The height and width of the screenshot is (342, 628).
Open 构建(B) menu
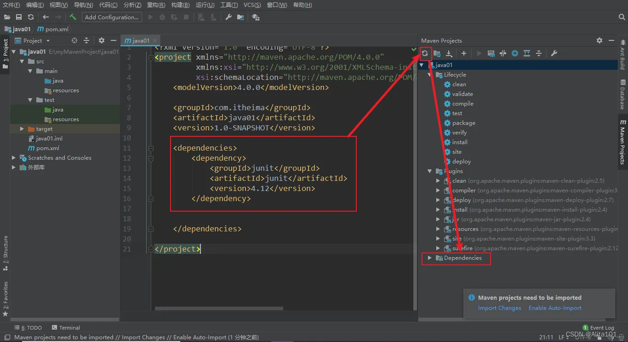click(180, 5)
